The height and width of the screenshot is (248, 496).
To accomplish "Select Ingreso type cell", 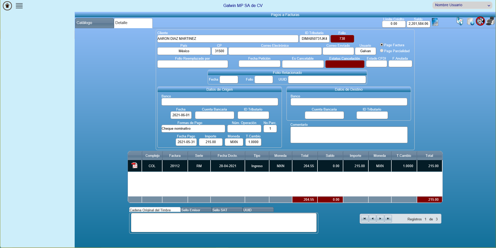I will tap(257, 166).
